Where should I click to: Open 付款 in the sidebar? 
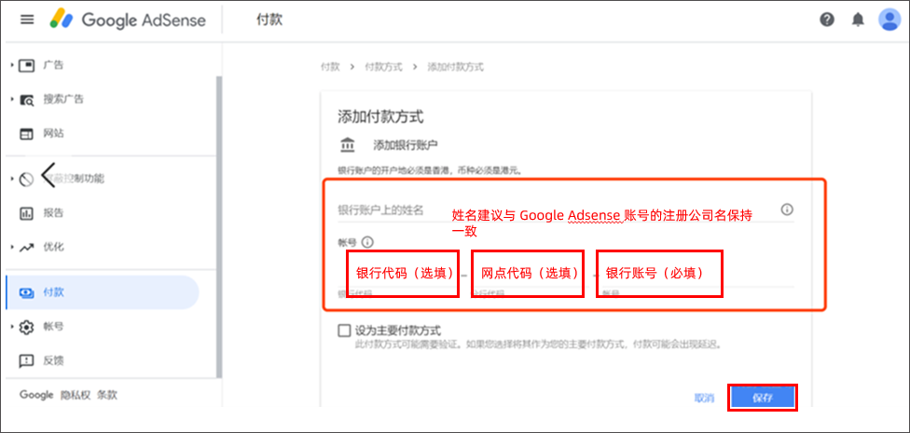coord(53,292)
